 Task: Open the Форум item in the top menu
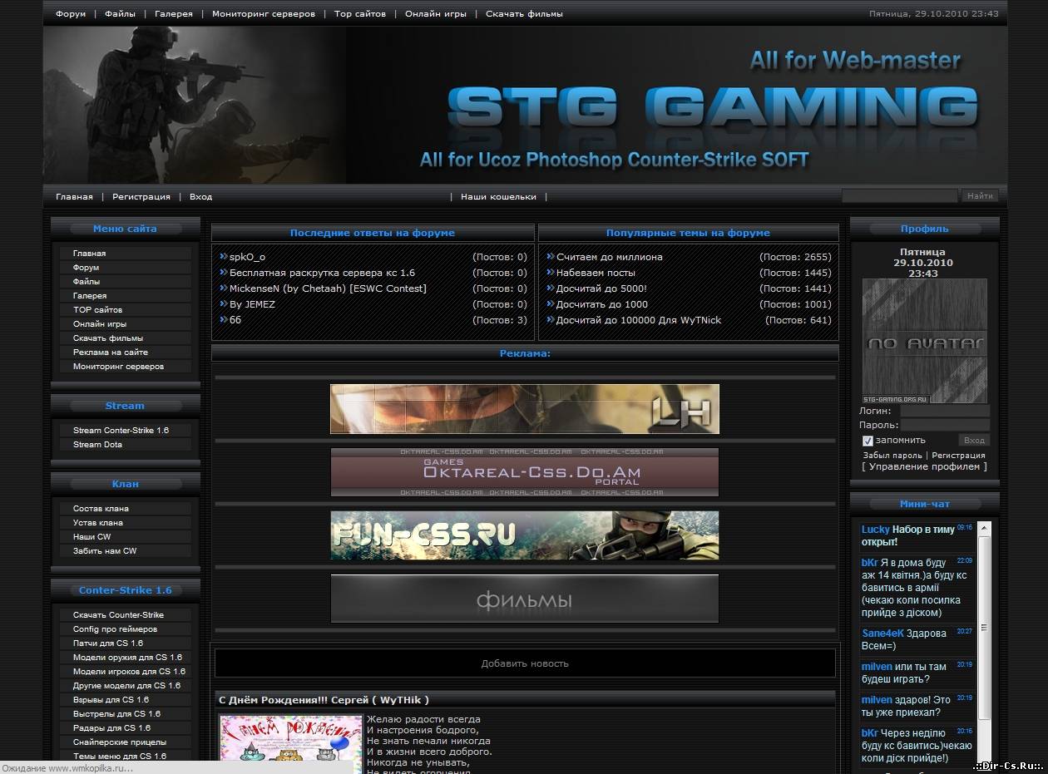pos(70,13)
